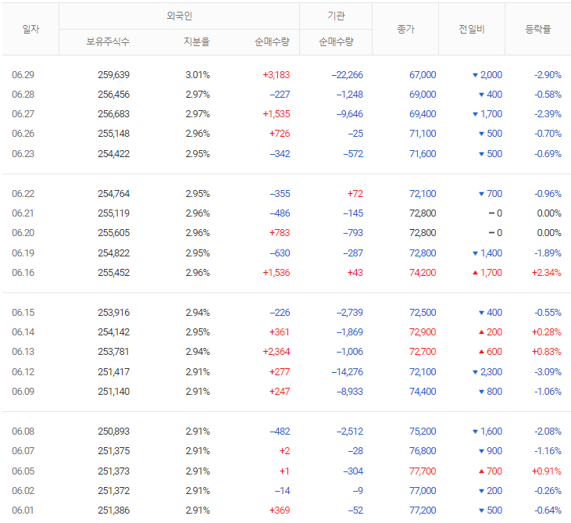This screenshot has height=523, width=571.
Task: Click the 등락률 column header
Action: (x=538, y=29)
